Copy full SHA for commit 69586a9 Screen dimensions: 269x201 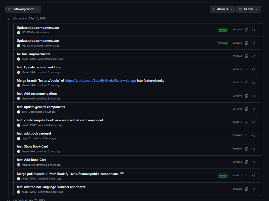click(x=246, y=56)
